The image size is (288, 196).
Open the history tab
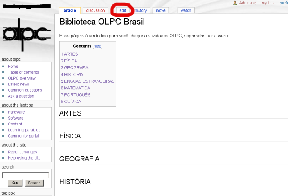point(141,10)
